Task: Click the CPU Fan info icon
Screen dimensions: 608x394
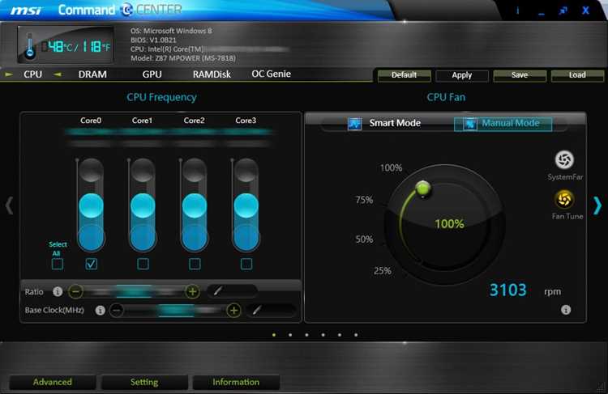Action: 566,310
